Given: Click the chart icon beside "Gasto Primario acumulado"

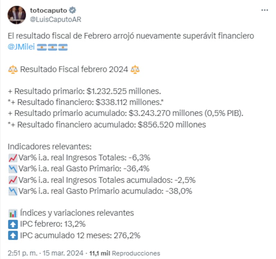Looking at the screenshot, I should 12,191.
